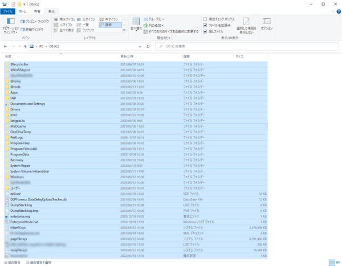
Task: Click Properties icon in title bar
Action: (13, 4)
